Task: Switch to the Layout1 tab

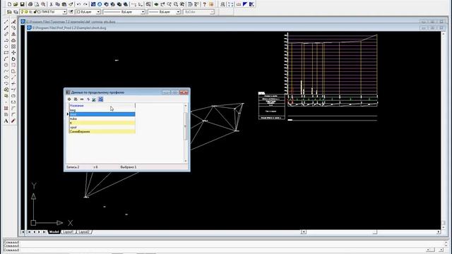Action: click(68, 232)
